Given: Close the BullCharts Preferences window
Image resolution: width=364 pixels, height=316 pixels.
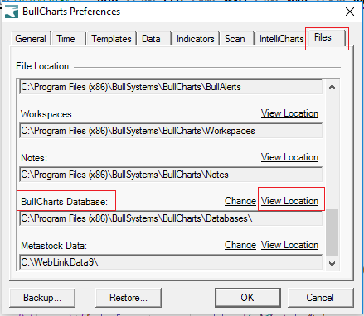Looking at the screenshot, I should 350,12.
